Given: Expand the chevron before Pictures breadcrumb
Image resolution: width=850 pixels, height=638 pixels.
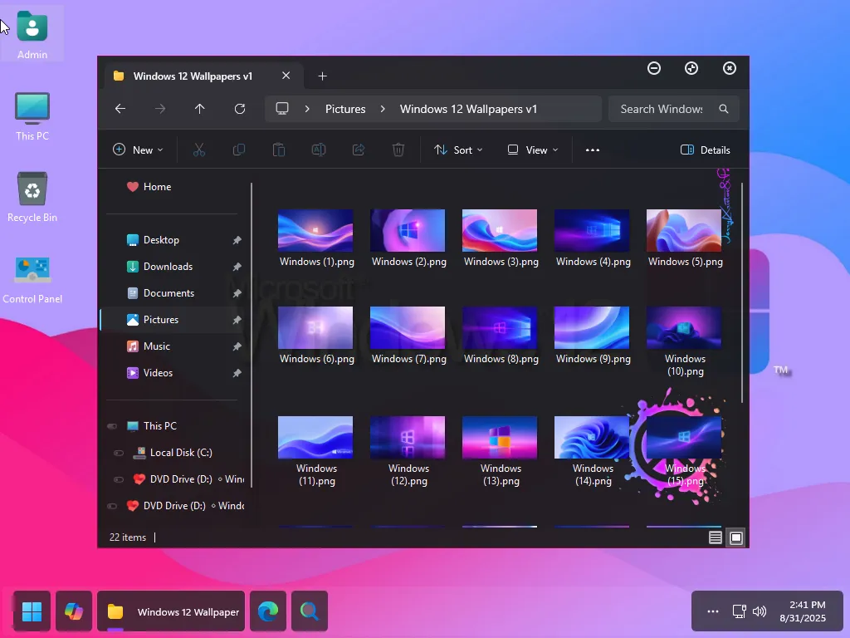Looking at the screenshot, I should [x=307, y=109].
